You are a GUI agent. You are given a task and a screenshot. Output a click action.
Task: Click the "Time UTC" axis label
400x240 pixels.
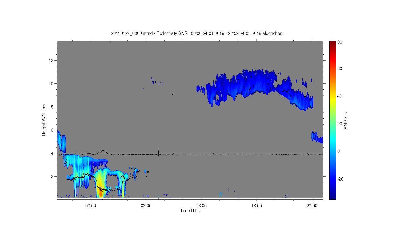[190, 211]
